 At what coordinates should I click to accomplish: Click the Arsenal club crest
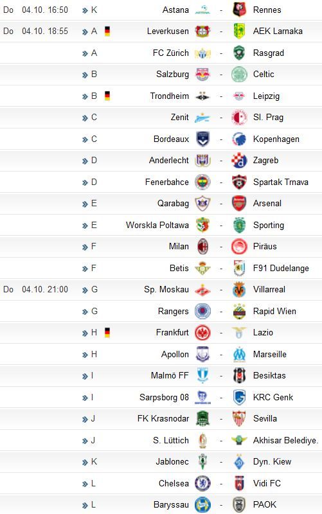239,204
